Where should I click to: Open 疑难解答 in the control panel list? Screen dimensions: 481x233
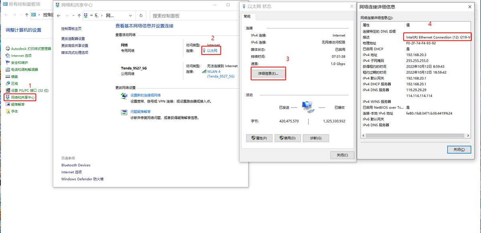[18, 104]
